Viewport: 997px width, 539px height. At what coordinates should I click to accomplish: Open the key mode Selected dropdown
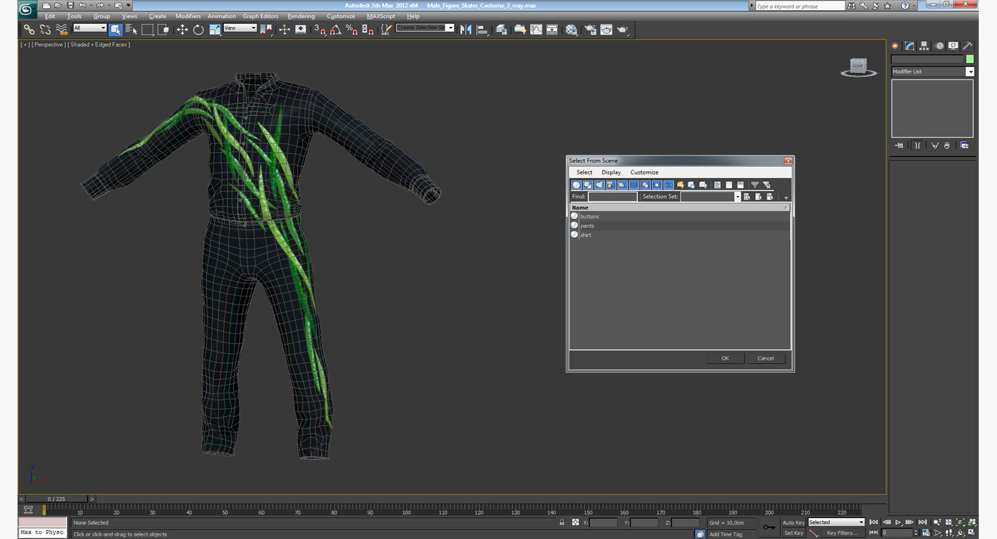coord(836,522)
